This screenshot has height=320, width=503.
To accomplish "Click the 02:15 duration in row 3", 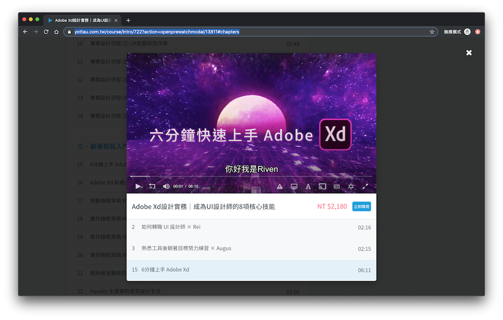I will (x=364, y=249).
